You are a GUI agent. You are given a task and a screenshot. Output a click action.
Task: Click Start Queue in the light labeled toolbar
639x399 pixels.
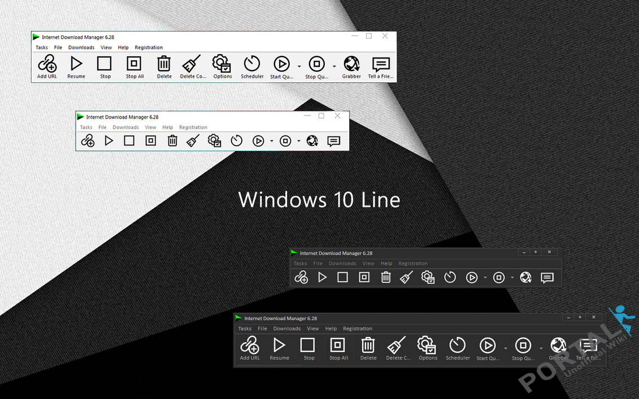281,67
